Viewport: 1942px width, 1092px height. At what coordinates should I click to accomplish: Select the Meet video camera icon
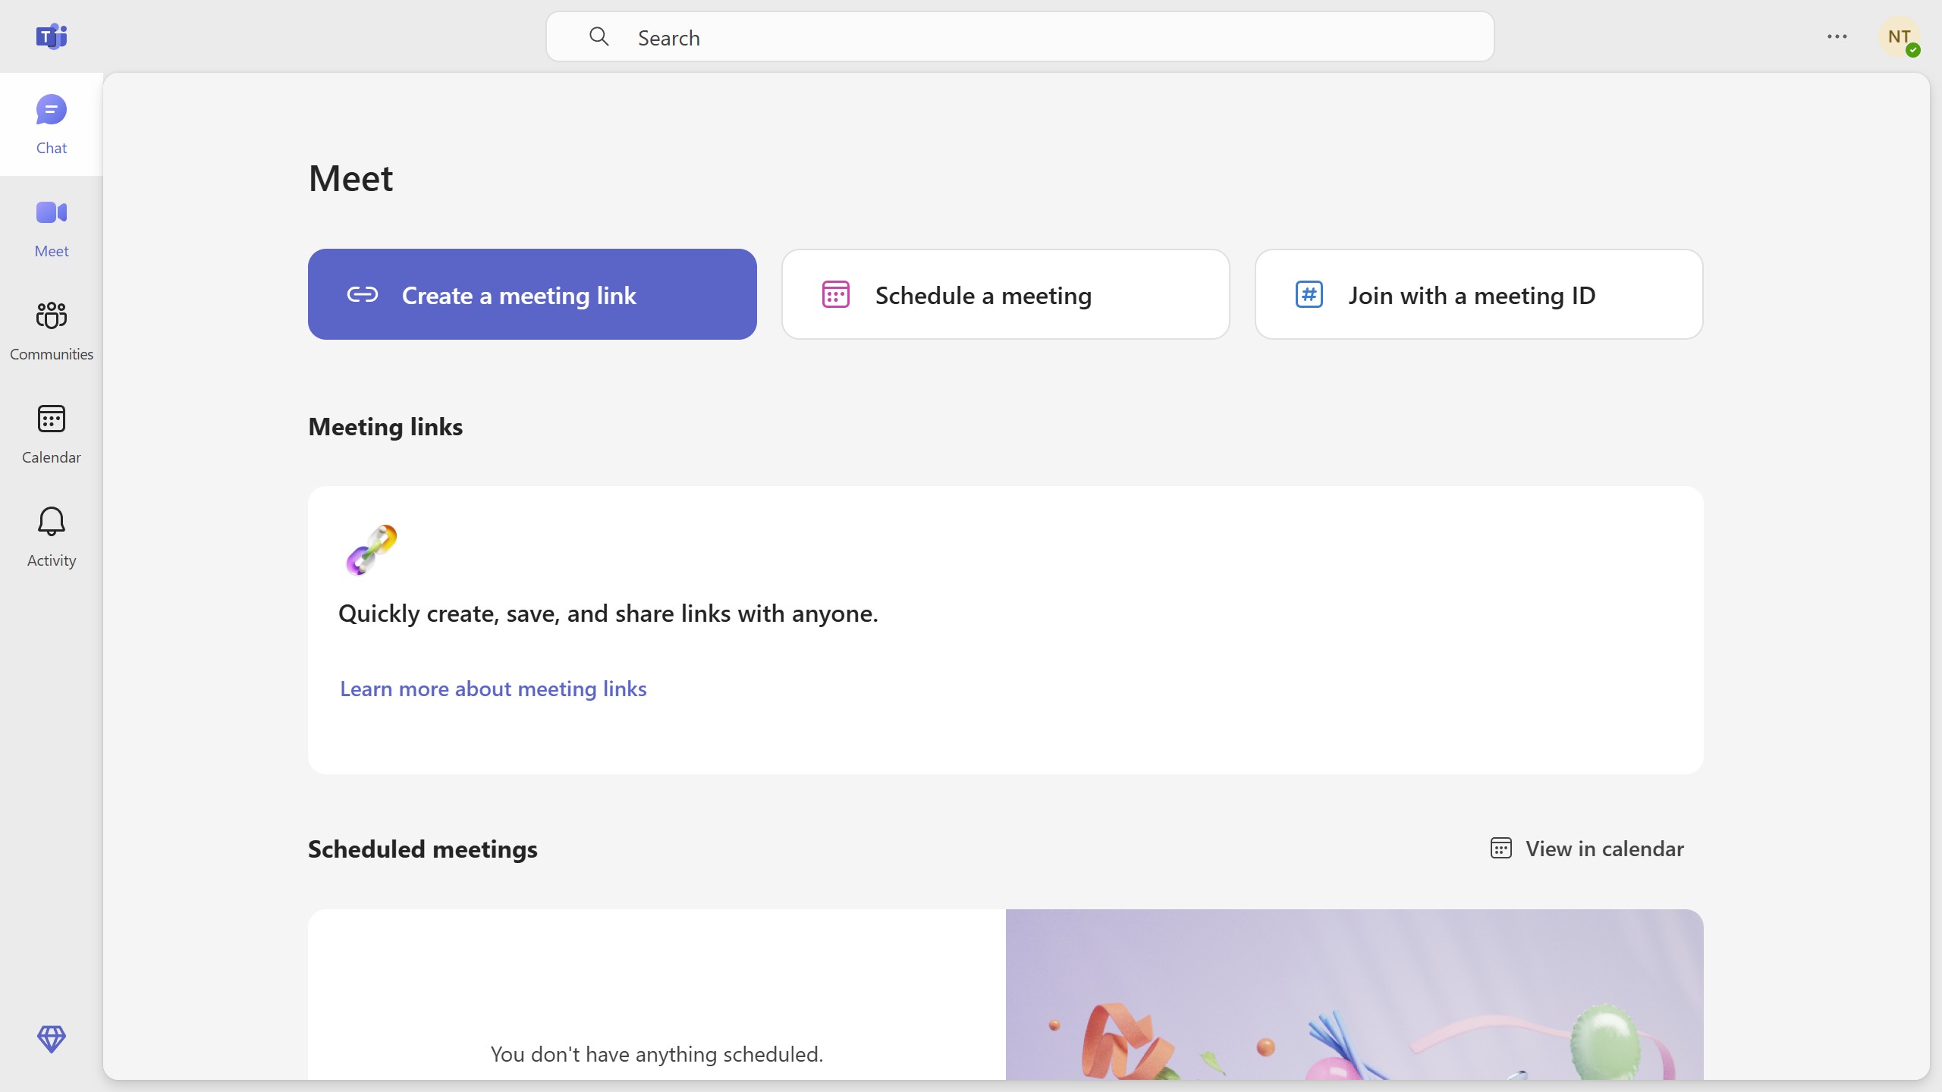point(51,213)
